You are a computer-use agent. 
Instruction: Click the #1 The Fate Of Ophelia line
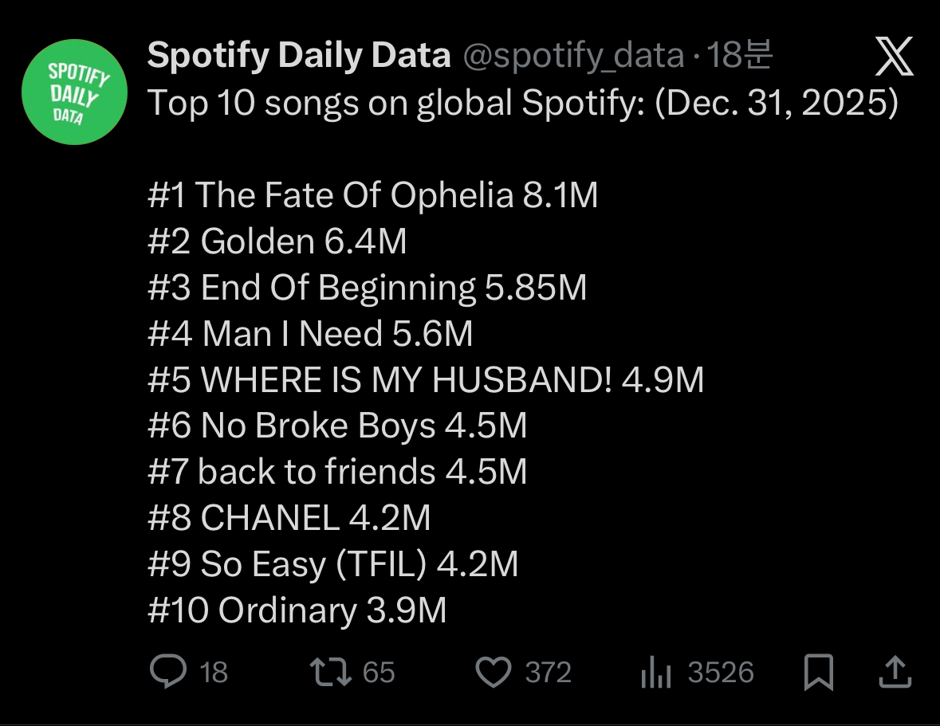[x=372, y=195]
